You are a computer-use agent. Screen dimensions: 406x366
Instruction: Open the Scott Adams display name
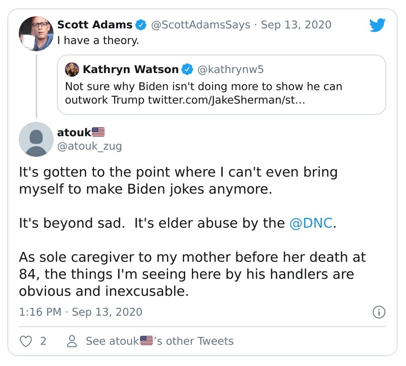(x=95, y=25)
